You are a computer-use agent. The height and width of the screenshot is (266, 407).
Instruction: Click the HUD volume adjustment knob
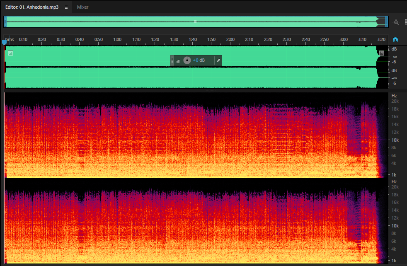(187, 60)
